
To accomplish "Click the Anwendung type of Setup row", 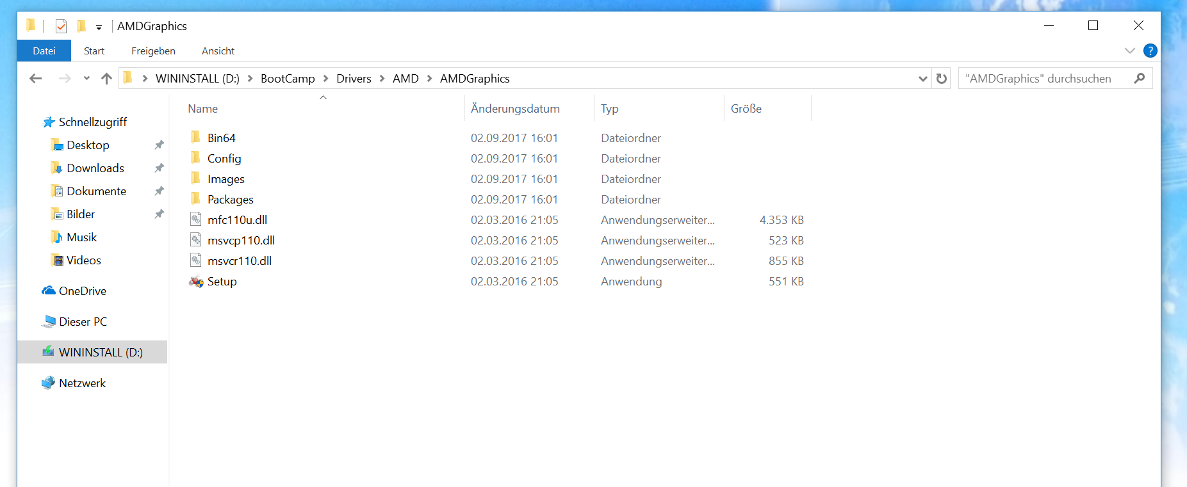I will coord(631,281).
